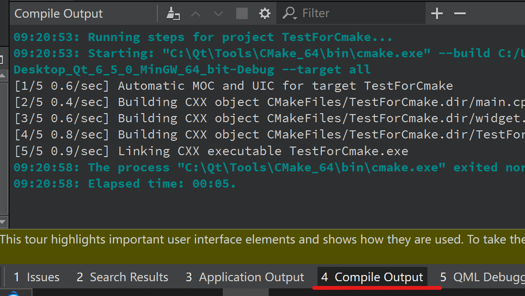
Task: Click the 'Linking CXX executable' output line
Action: (x=211, y=151)
